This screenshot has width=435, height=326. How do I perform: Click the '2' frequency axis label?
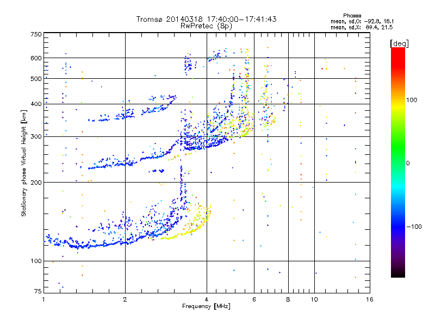(125, 299)
